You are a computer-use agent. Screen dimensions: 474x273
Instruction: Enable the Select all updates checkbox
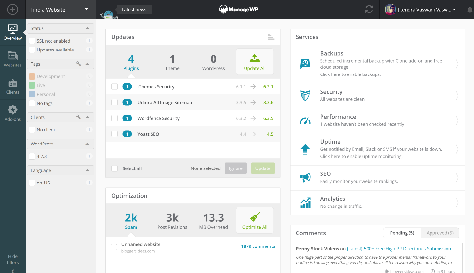pos(114,168)
